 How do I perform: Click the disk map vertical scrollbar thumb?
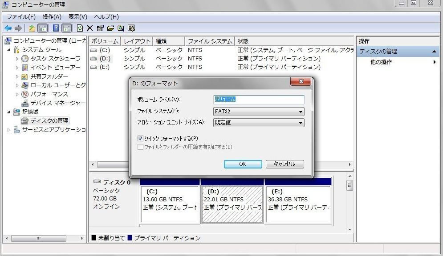(350, 185)
